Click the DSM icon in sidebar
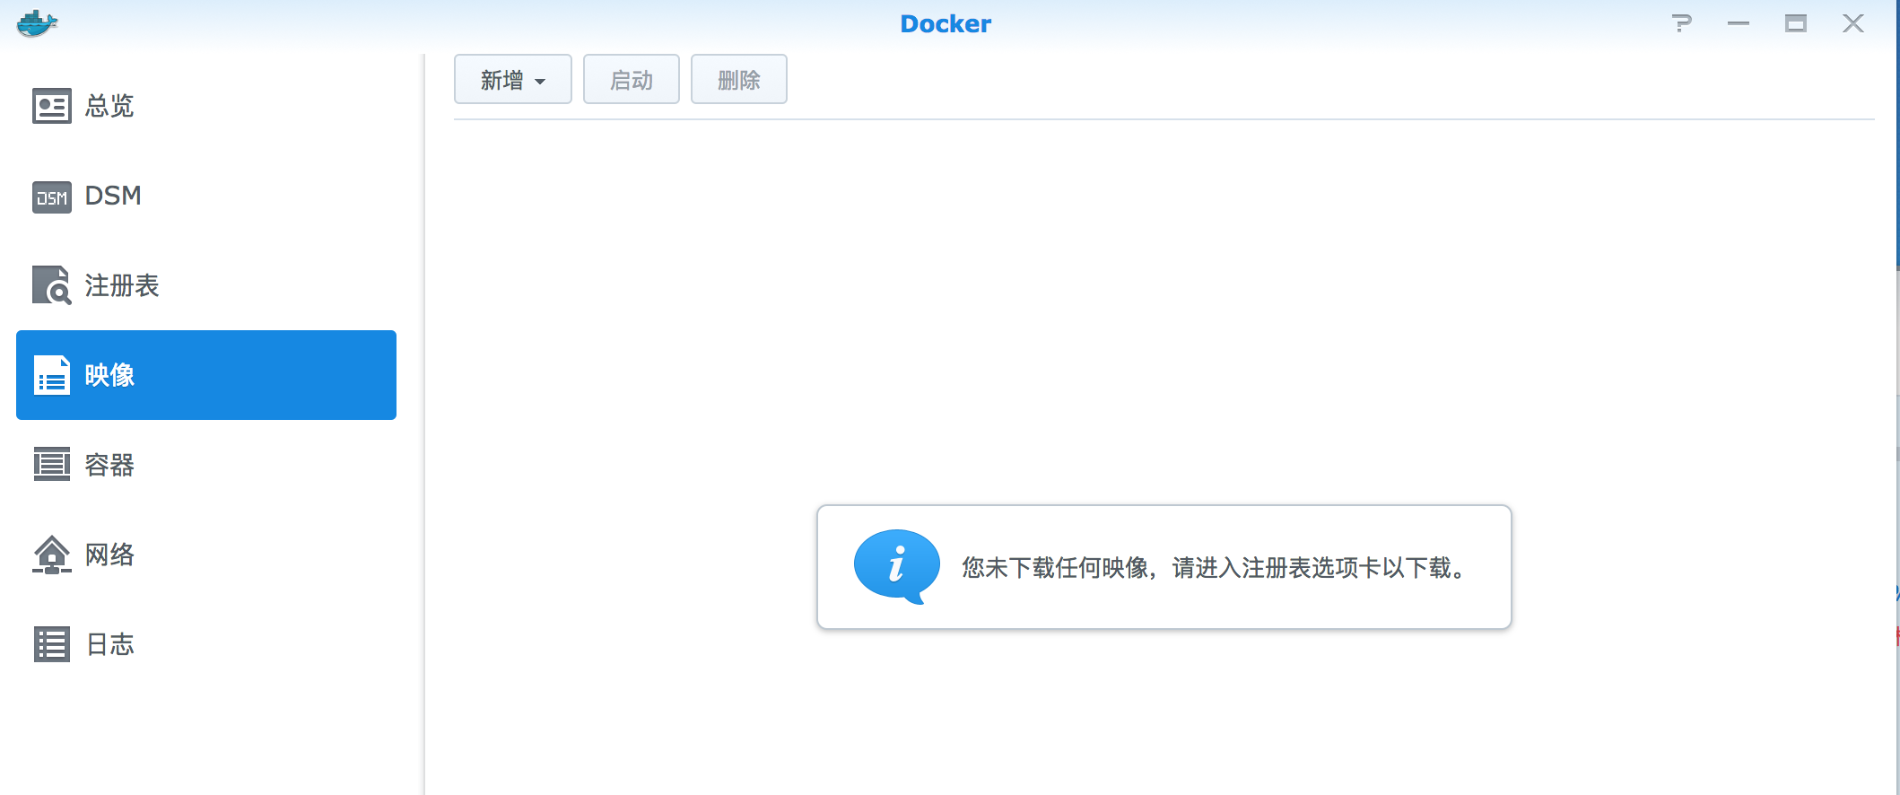The image size is (1900, 795). 52,197
